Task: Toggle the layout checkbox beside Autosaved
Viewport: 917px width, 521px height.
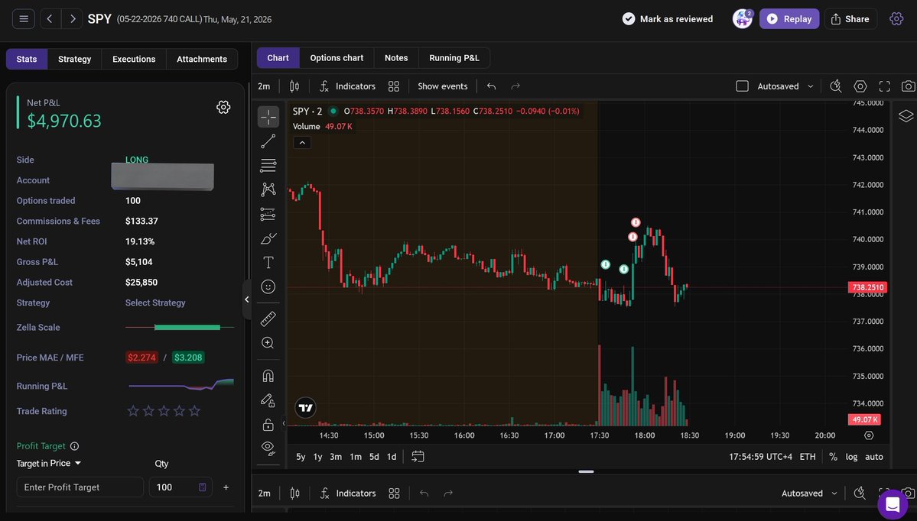Action: click(x=742, y=86)
